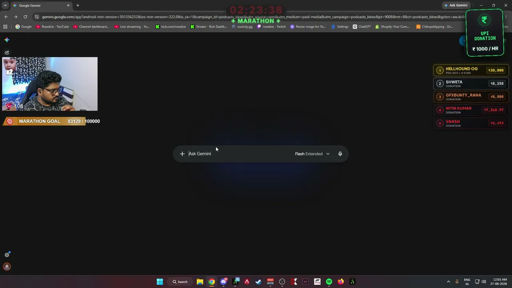This screenshot has width=512, height=288.
Task: Click the taskbar Search box
Action: [x=180, y=282]
